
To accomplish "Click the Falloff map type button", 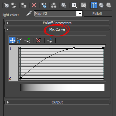I will coord(98,14).
